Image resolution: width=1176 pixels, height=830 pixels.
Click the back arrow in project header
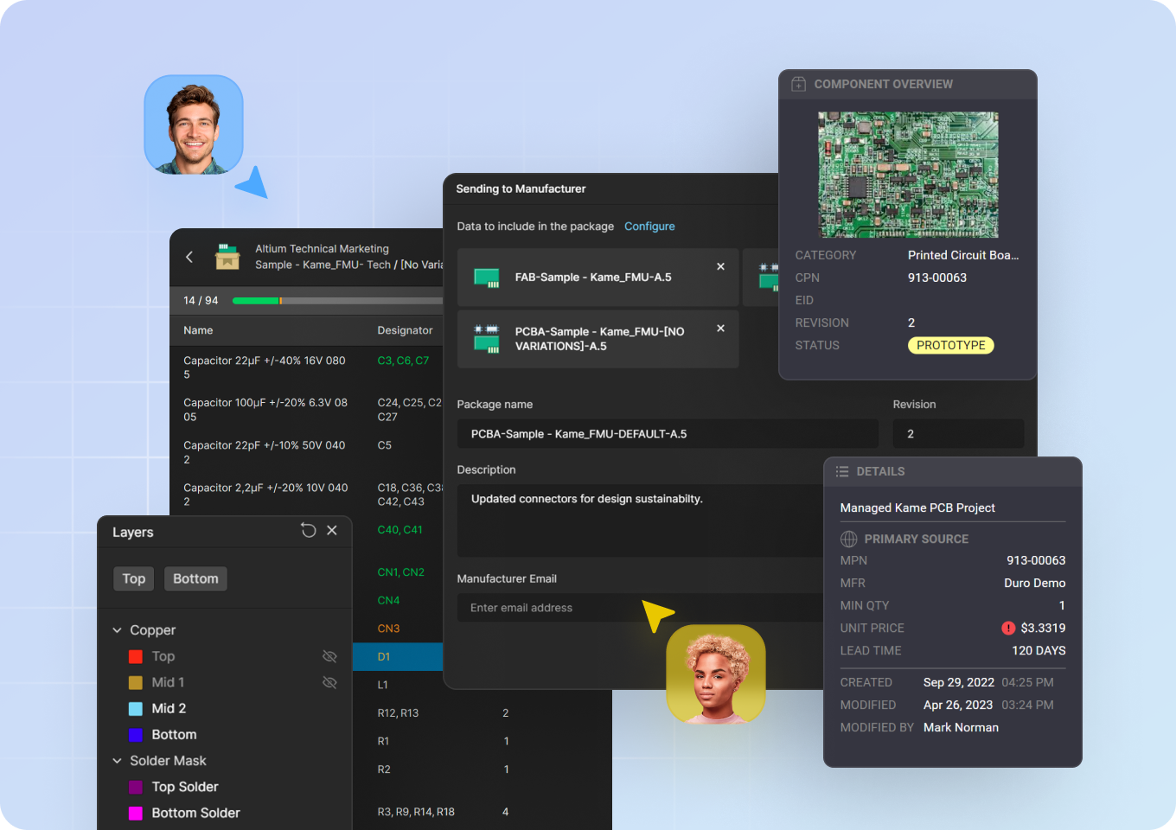coord(189,257)
